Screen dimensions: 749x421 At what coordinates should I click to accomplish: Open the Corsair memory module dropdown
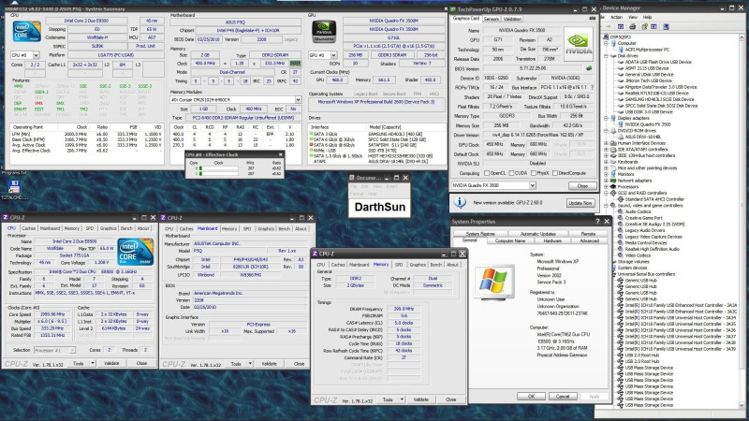298,100
